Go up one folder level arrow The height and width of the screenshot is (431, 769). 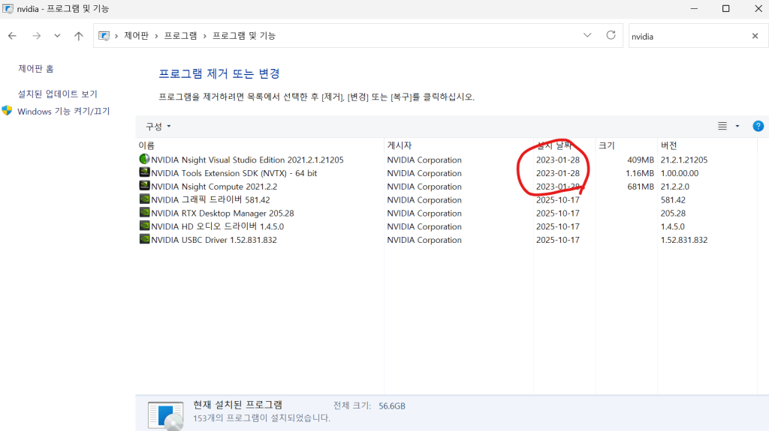79,36
